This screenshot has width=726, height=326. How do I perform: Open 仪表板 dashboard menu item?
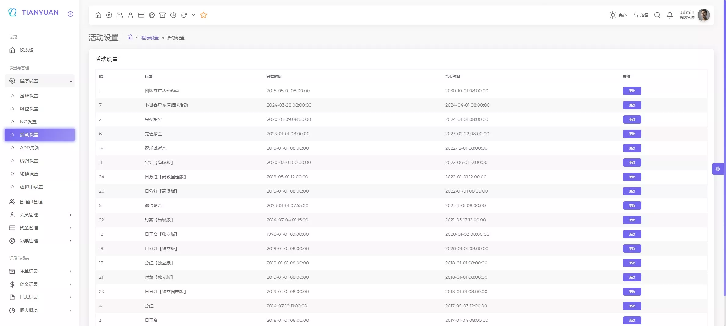[x=27, y=50]
